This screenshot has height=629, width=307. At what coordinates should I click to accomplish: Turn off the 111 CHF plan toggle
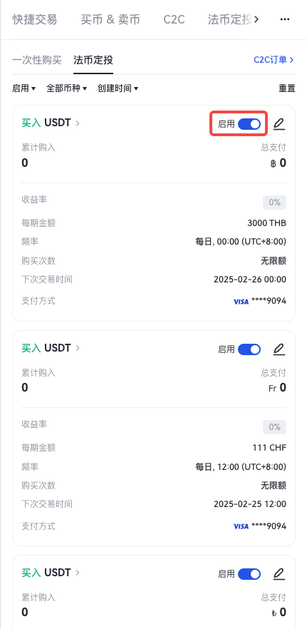click(x=249, y=349)
